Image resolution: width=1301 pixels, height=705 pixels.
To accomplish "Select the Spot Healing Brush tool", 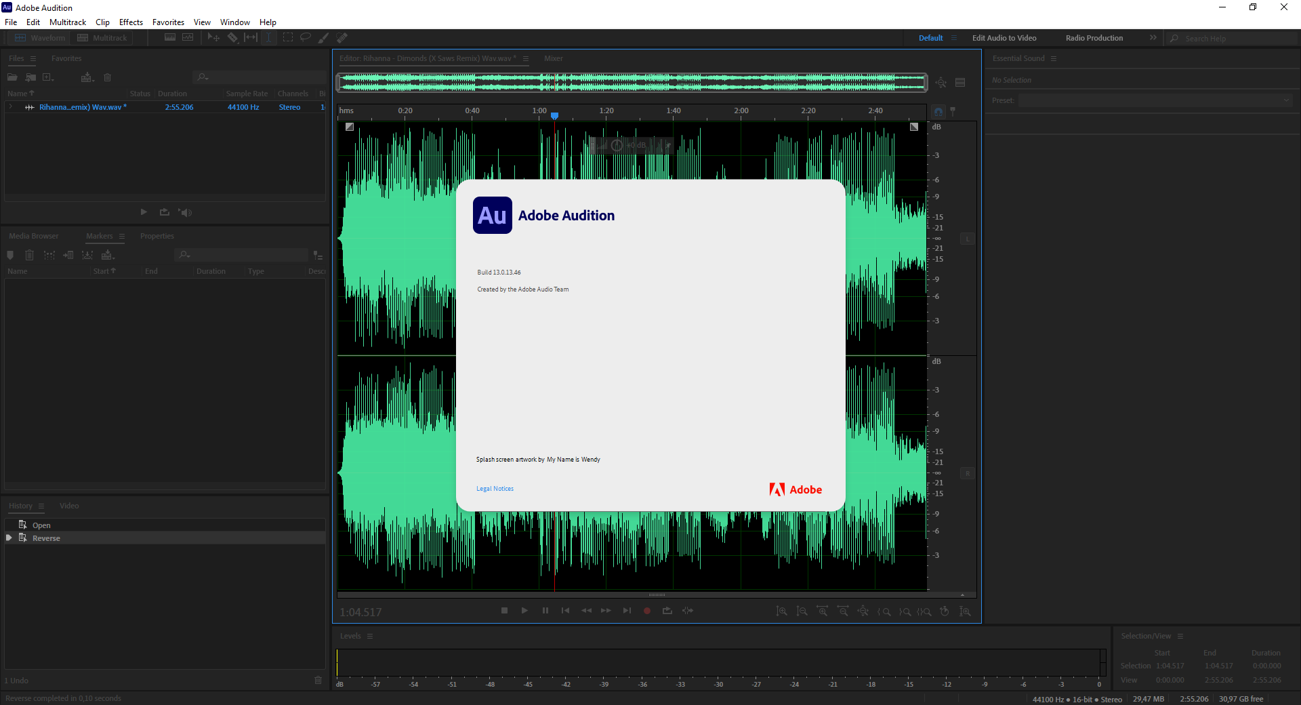I will [342, 38].
